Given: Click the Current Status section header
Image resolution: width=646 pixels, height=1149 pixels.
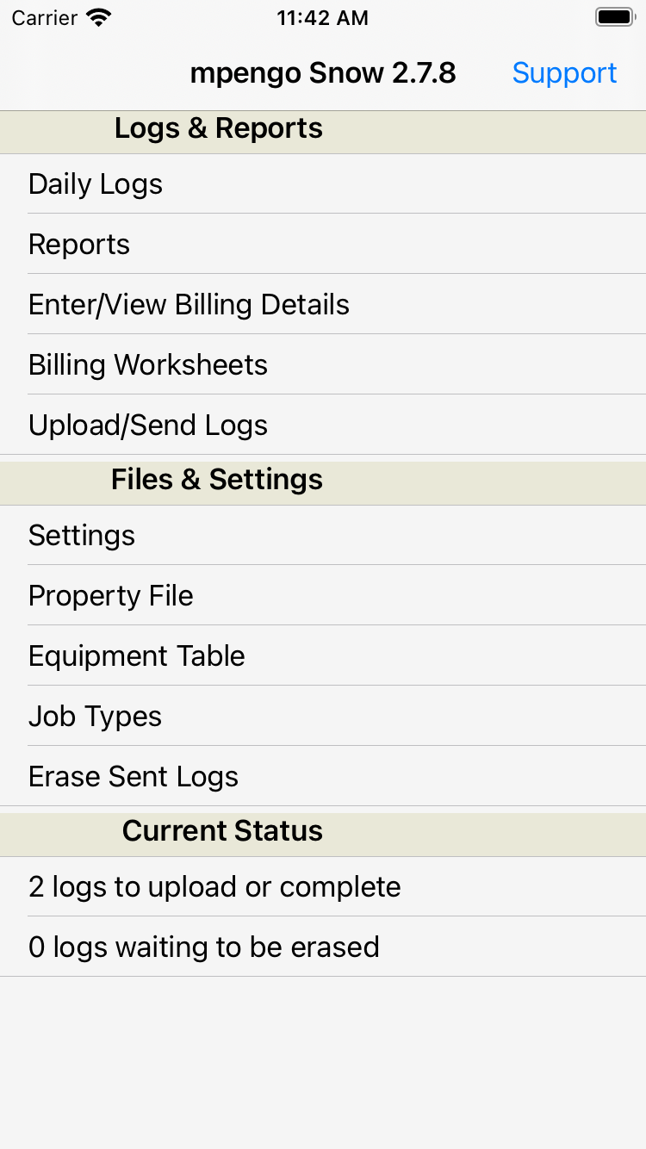Looking at the screenshot, I should pyautogui.click(x=222, y=831).
